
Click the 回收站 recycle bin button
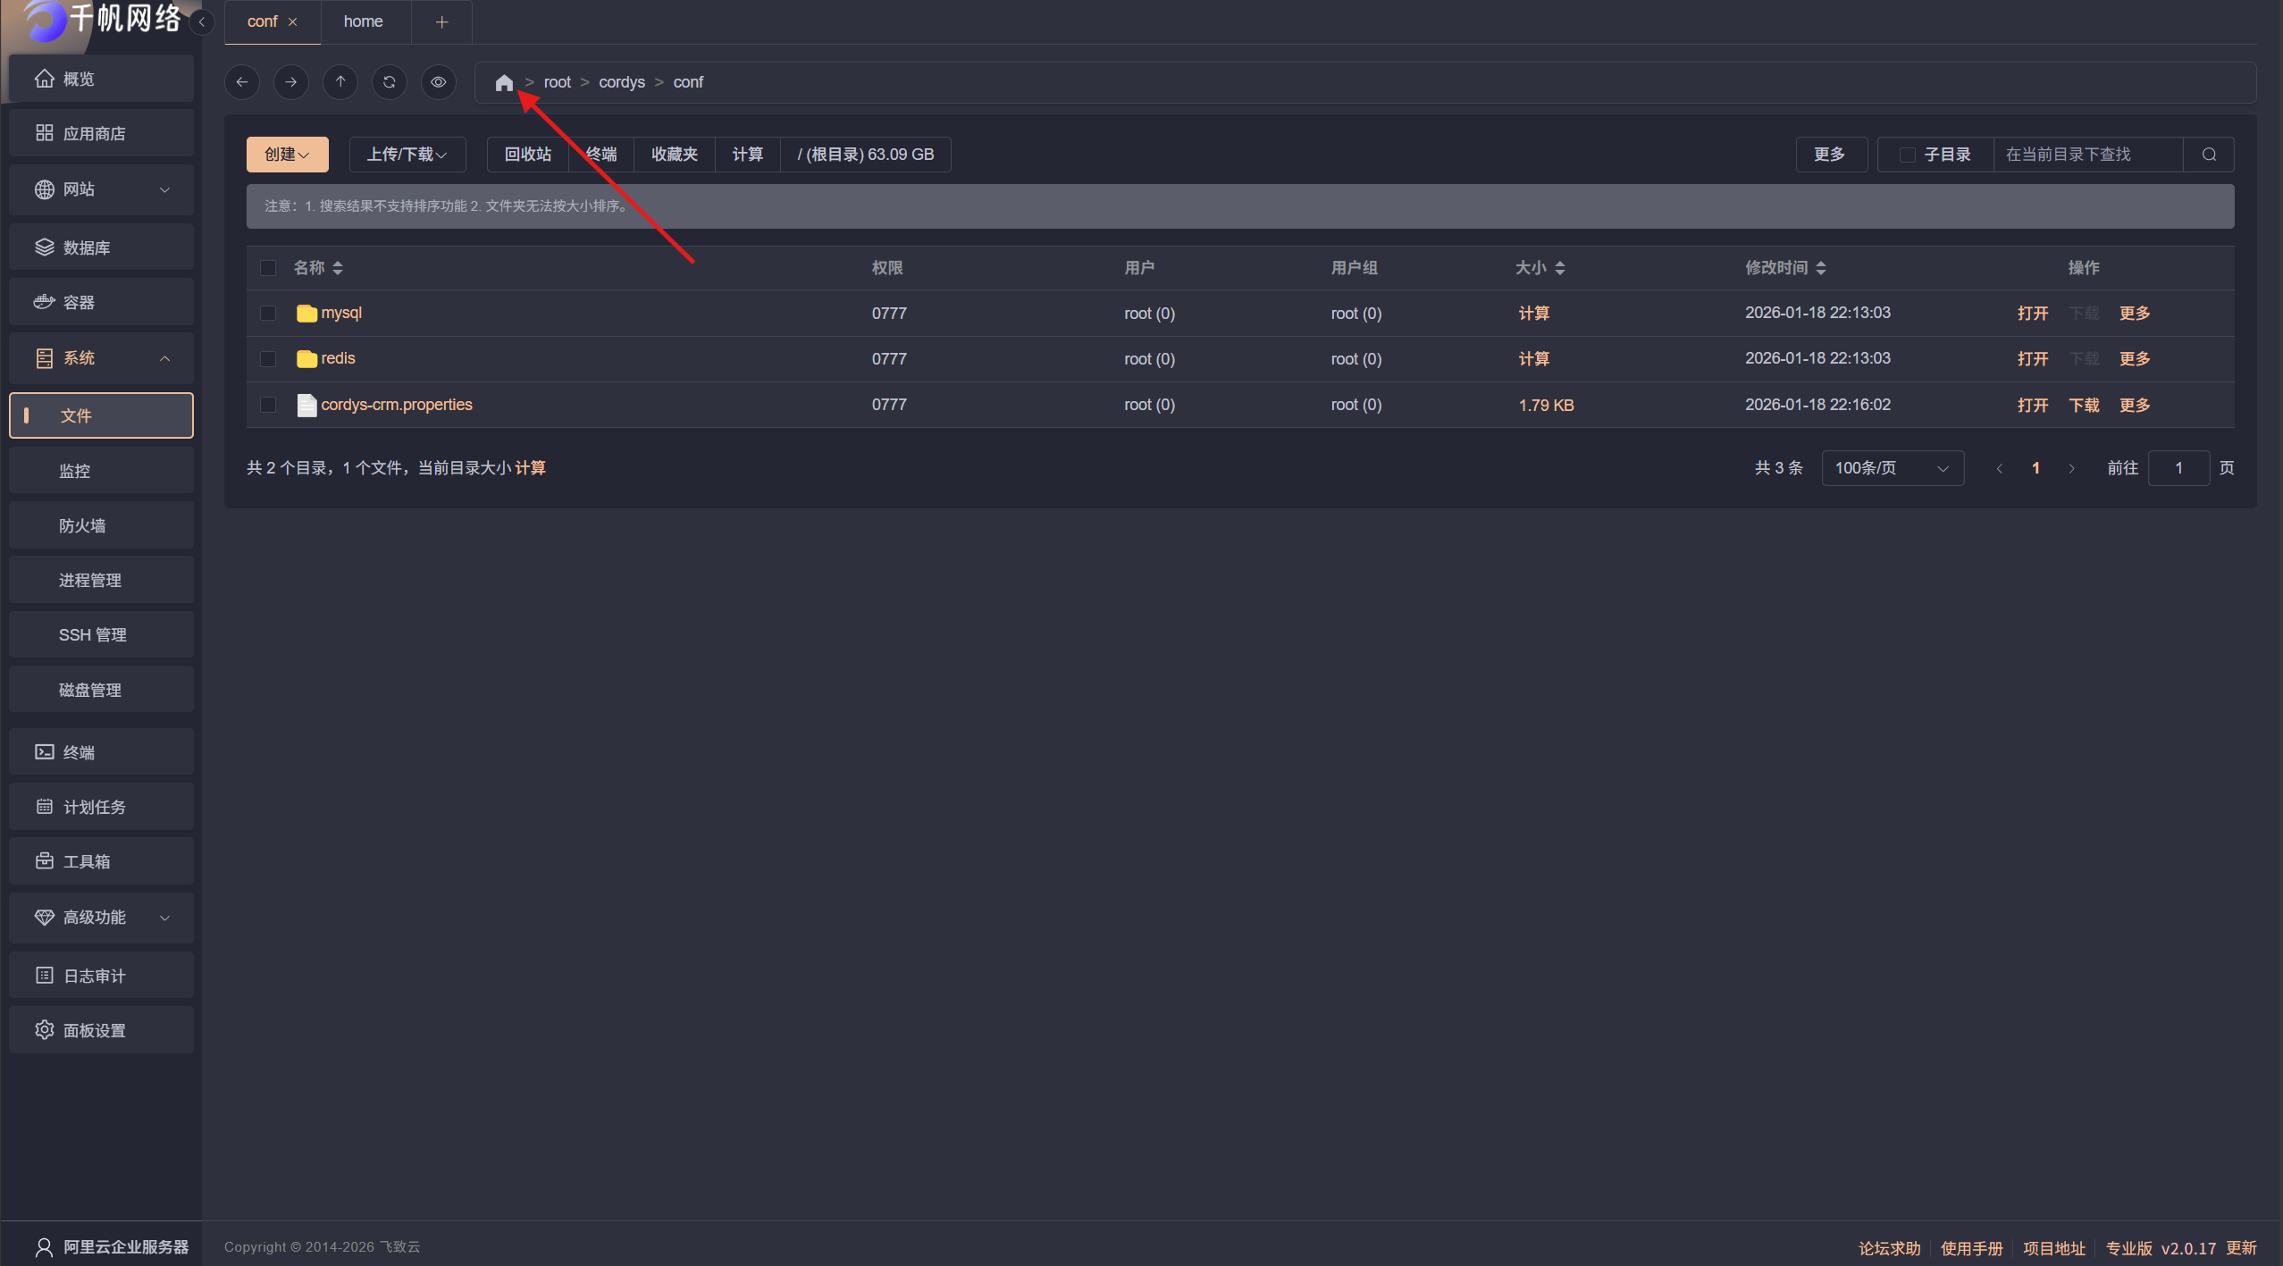pyautogui.click(x=527, y=155)
